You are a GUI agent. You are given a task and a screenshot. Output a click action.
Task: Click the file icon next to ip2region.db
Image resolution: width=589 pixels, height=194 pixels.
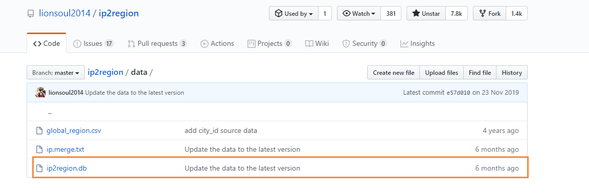(39, 168)
